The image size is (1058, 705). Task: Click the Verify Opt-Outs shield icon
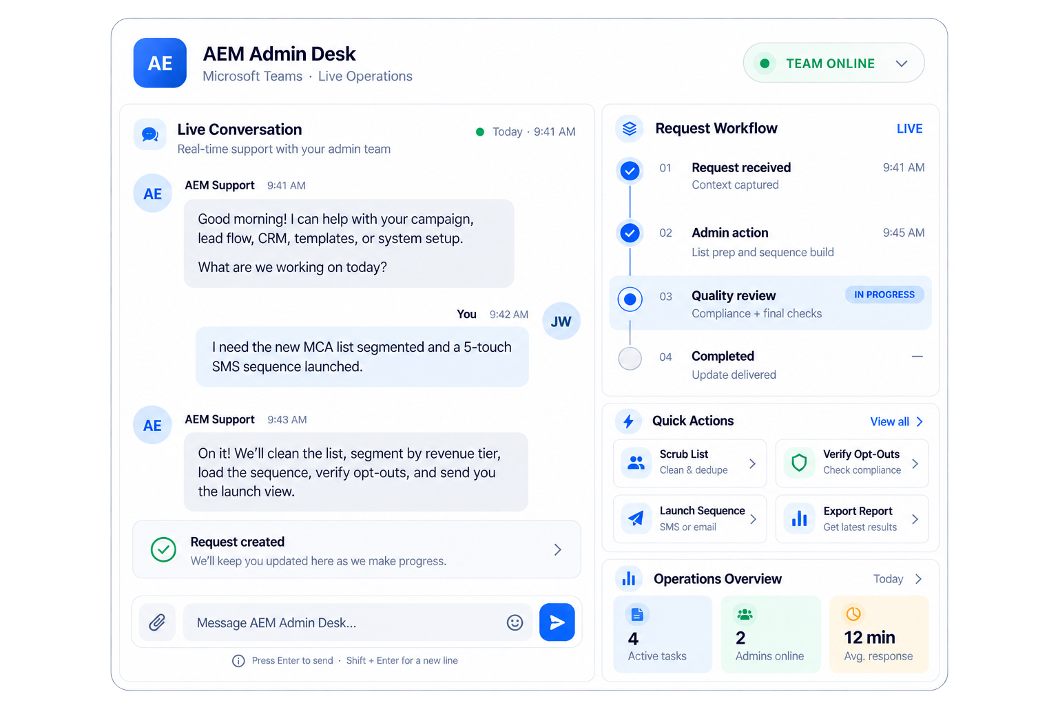799,463
